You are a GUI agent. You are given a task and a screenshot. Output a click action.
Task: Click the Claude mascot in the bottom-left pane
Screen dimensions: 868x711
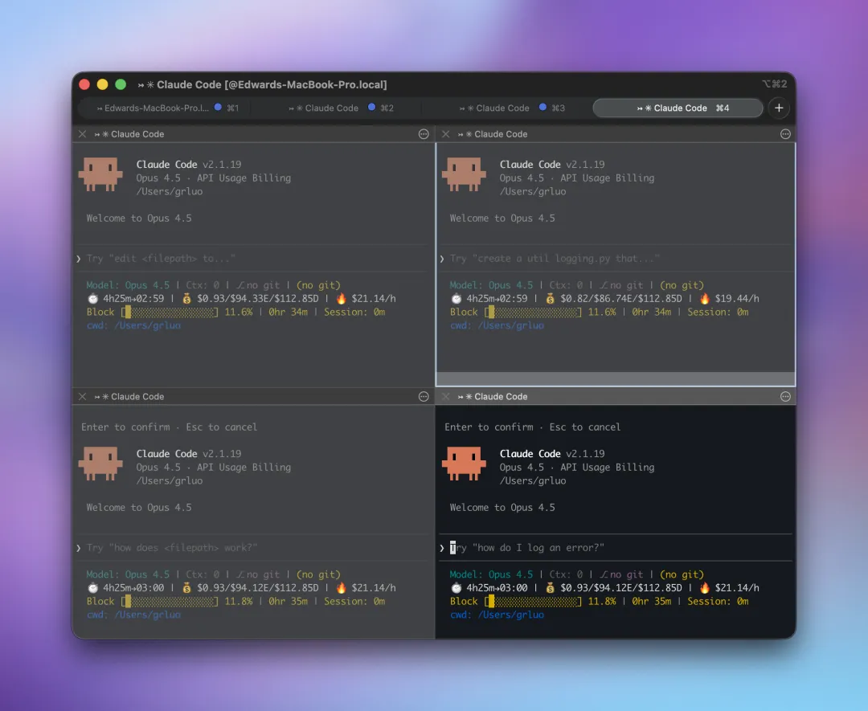pos(100,463)
